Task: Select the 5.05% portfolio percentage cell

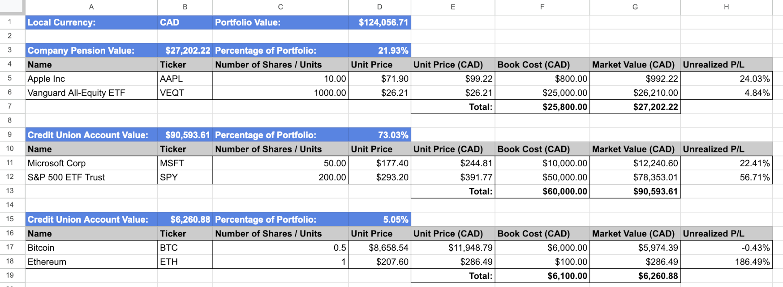Action: [379, 219]
